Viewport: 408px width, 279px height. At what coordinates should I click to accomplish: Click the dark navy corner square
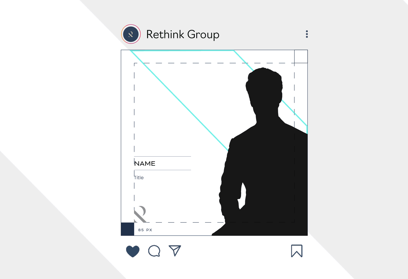[x=127, y=229]
